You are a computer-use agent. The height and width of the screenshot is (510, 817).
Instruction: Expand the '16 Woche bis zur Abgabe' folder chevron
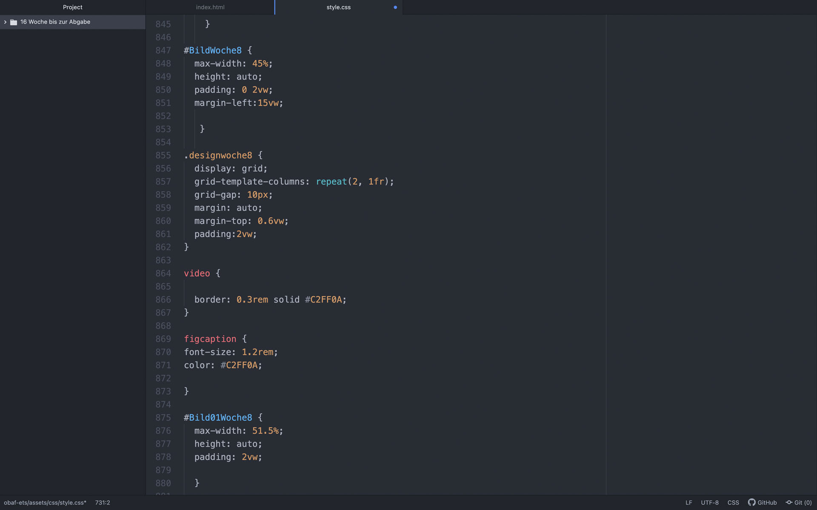[5, 22]
